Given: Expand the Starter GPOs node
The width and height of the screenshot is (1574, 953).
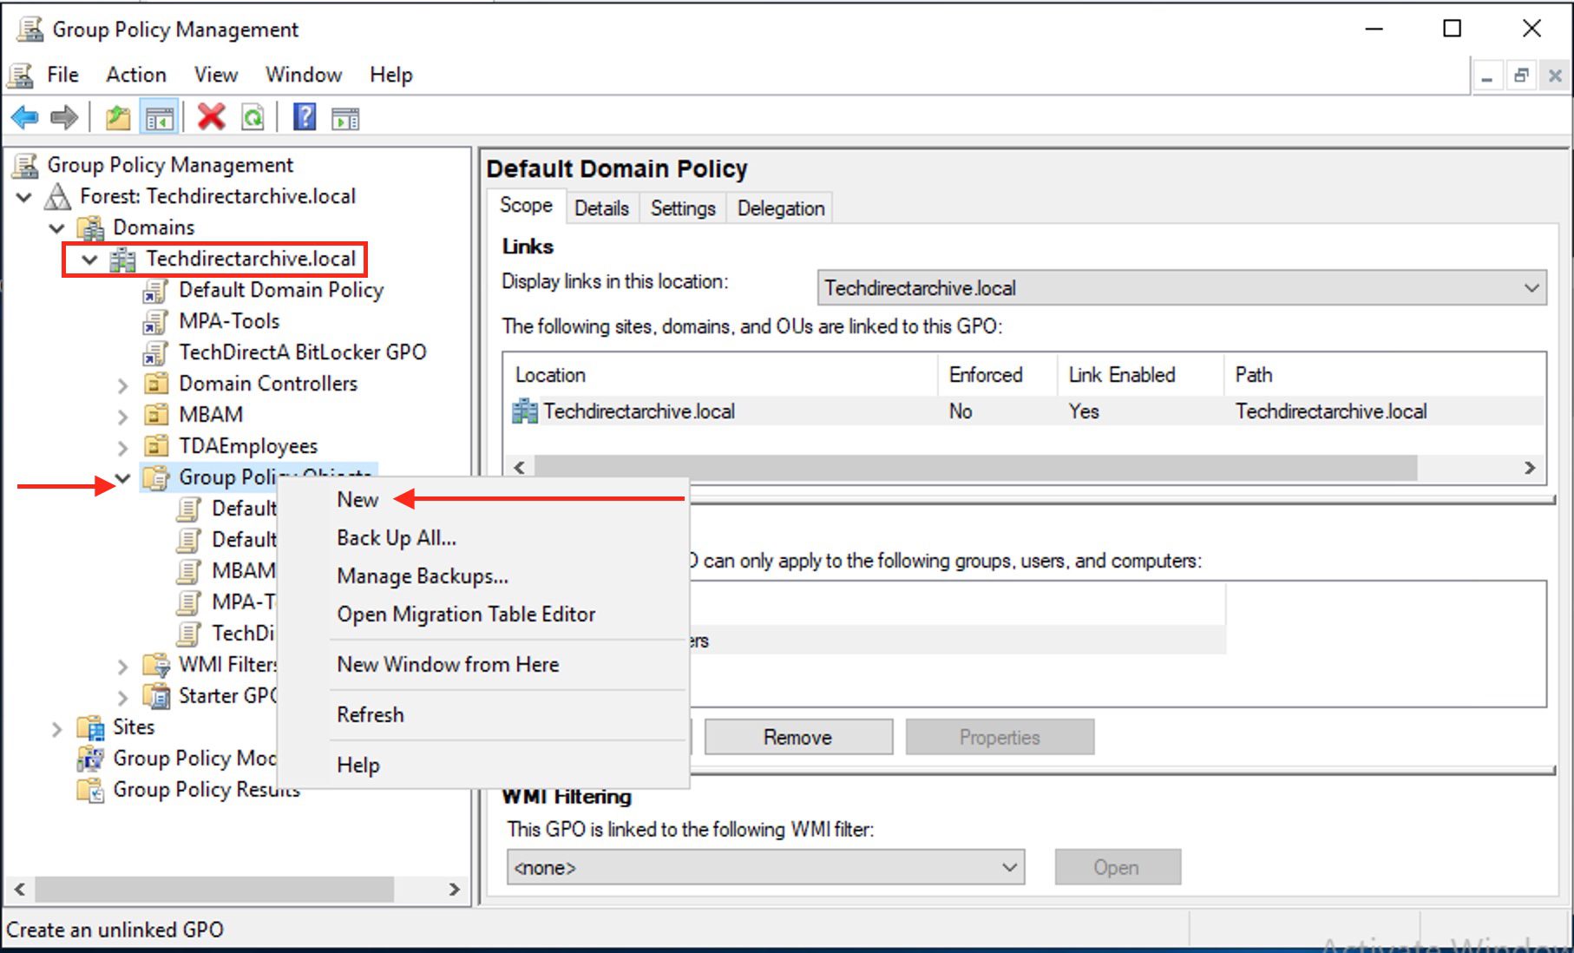Looking at the screenshot, I should click(123, 697).
